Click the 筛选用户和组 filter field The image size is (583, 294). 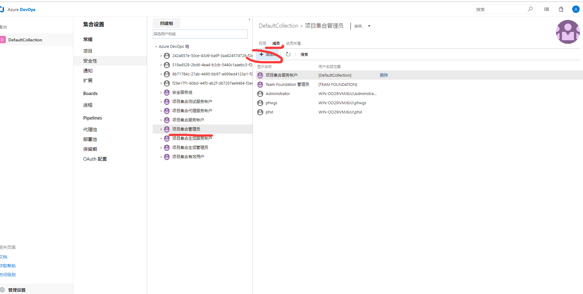[x=200, y=34]
